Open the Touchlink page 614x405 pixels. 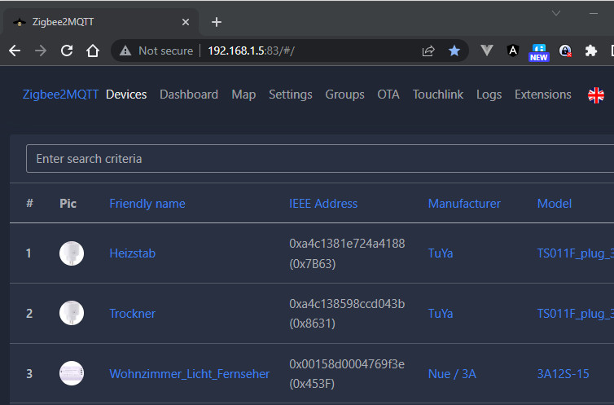[438, 95]
